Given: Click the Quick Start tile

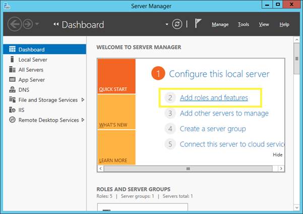Looking at the screenshot, I should click(116, 76).
